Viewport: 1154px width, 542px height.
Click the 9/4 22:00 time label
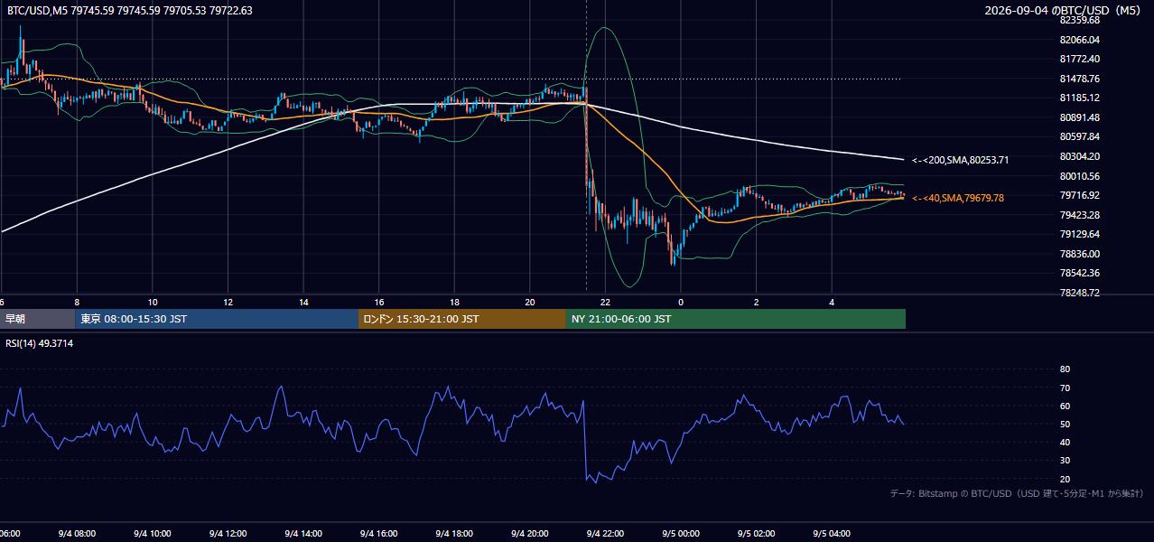605,534
